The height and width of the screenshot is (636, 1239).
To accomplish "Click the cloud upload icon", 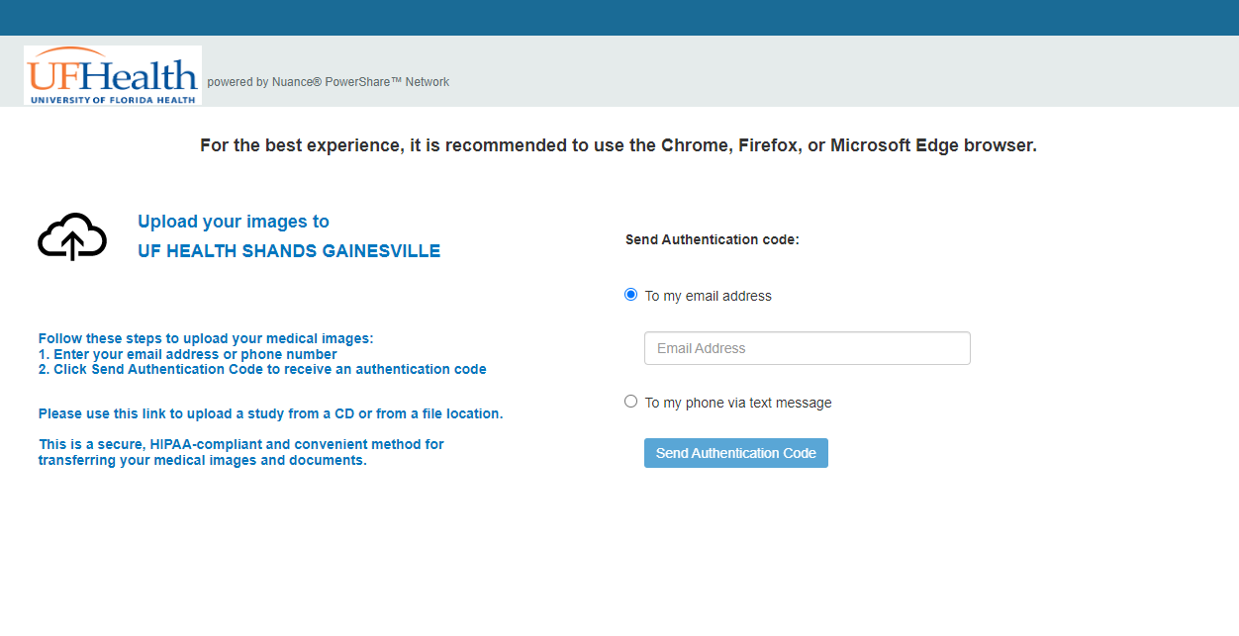I will pos(72,236).
